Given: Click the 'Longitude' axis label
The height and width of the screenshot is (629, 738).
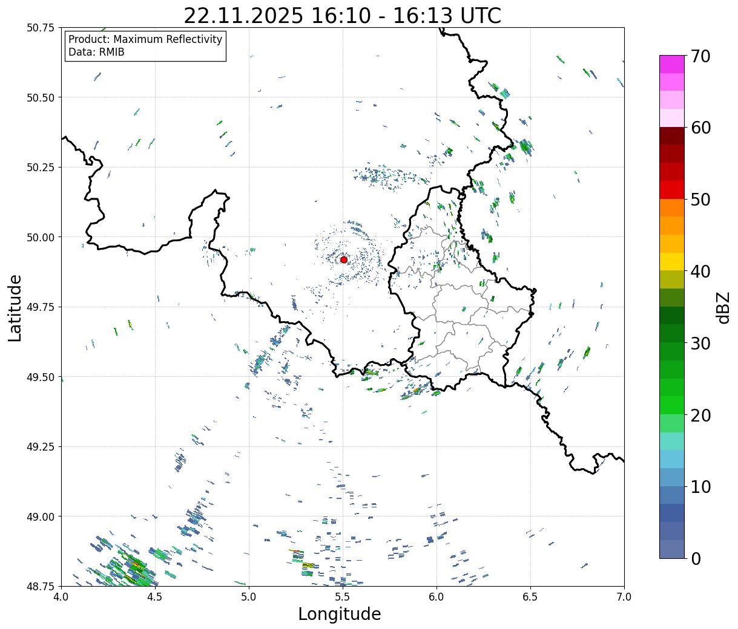Looking at the screenshot, I should (340, 614).
